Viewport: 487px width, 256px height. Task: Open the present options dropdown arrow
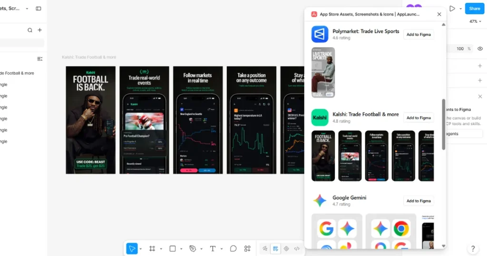460,9
